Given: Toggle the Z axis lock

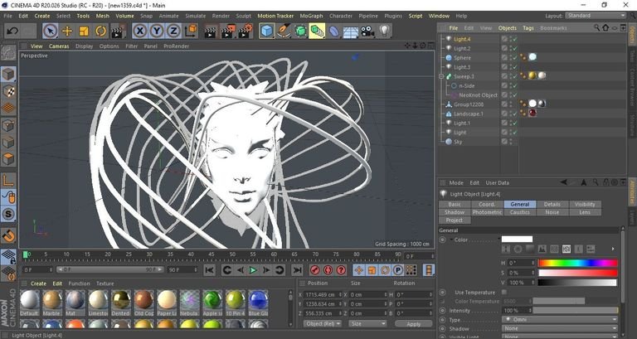Looking at the screenshot, I should point(173,31).
